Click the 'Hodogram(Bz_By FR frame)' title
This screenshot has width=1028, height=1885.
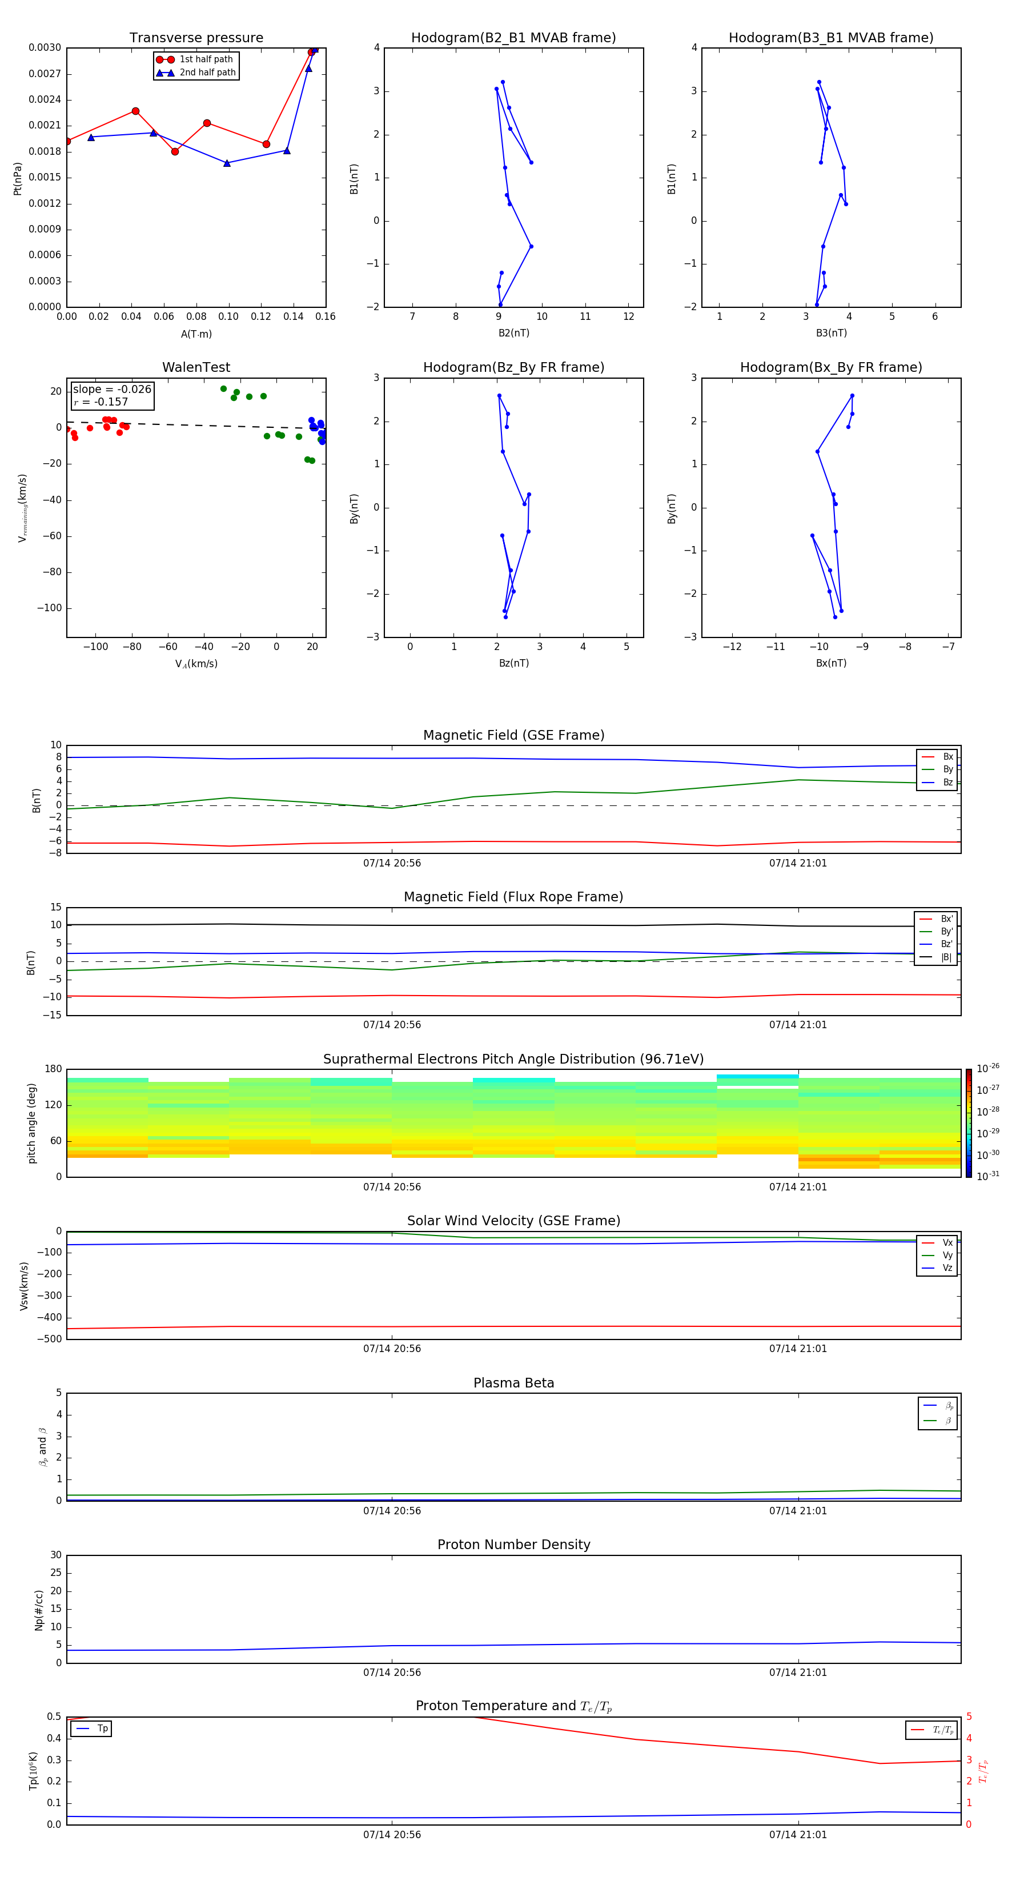point(513,367)
